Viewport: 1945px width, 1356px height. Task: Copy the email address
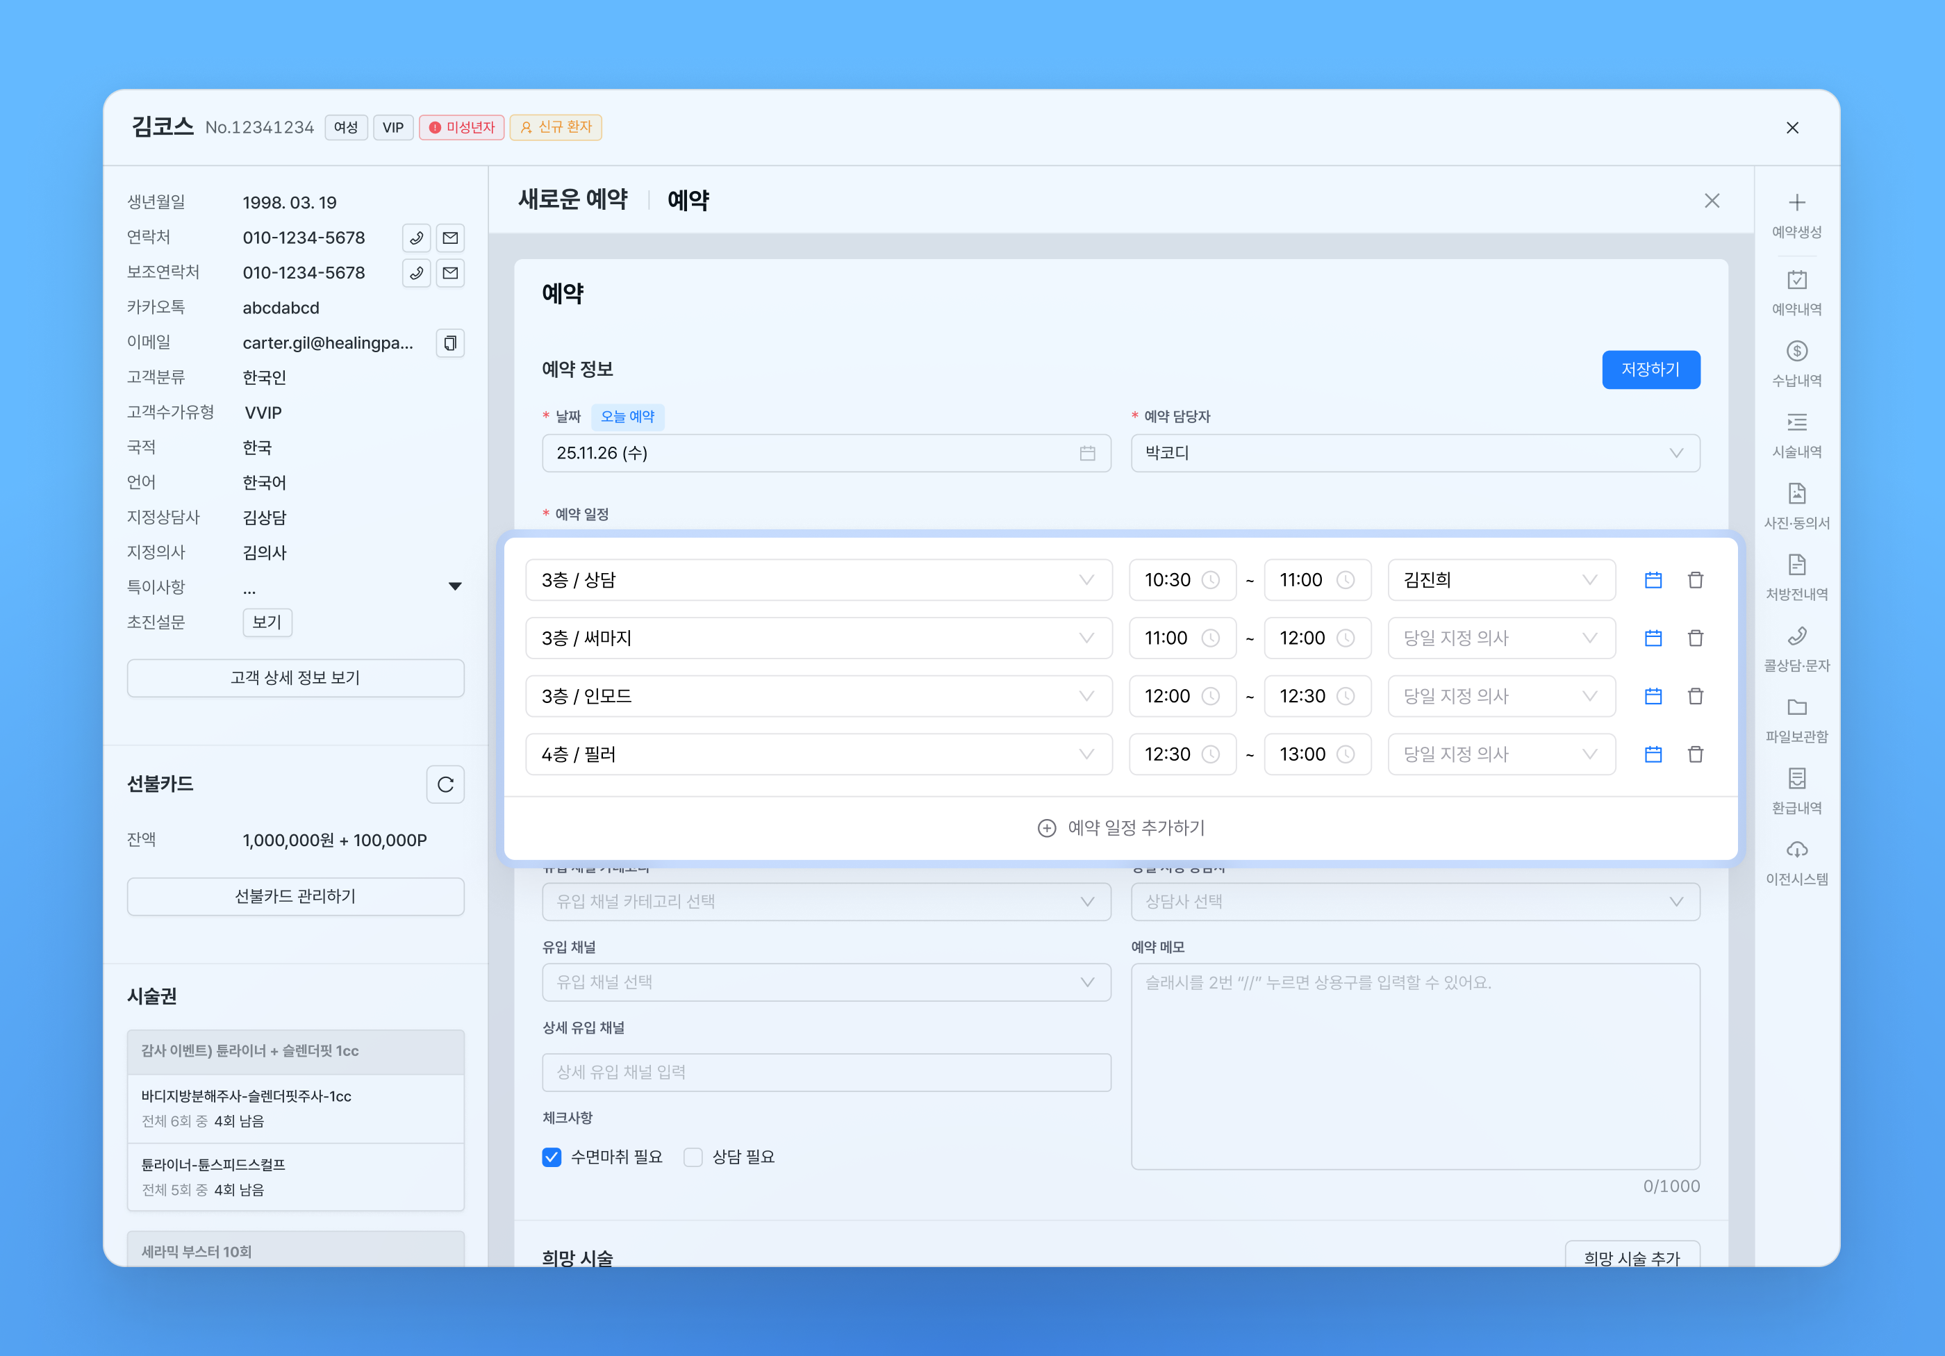point(451,343)
